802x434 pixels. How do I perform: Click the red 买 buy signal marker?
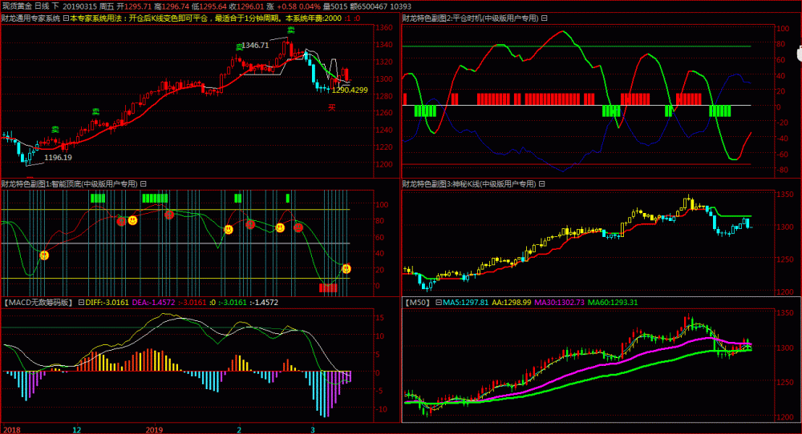click(x=332, y=107)
